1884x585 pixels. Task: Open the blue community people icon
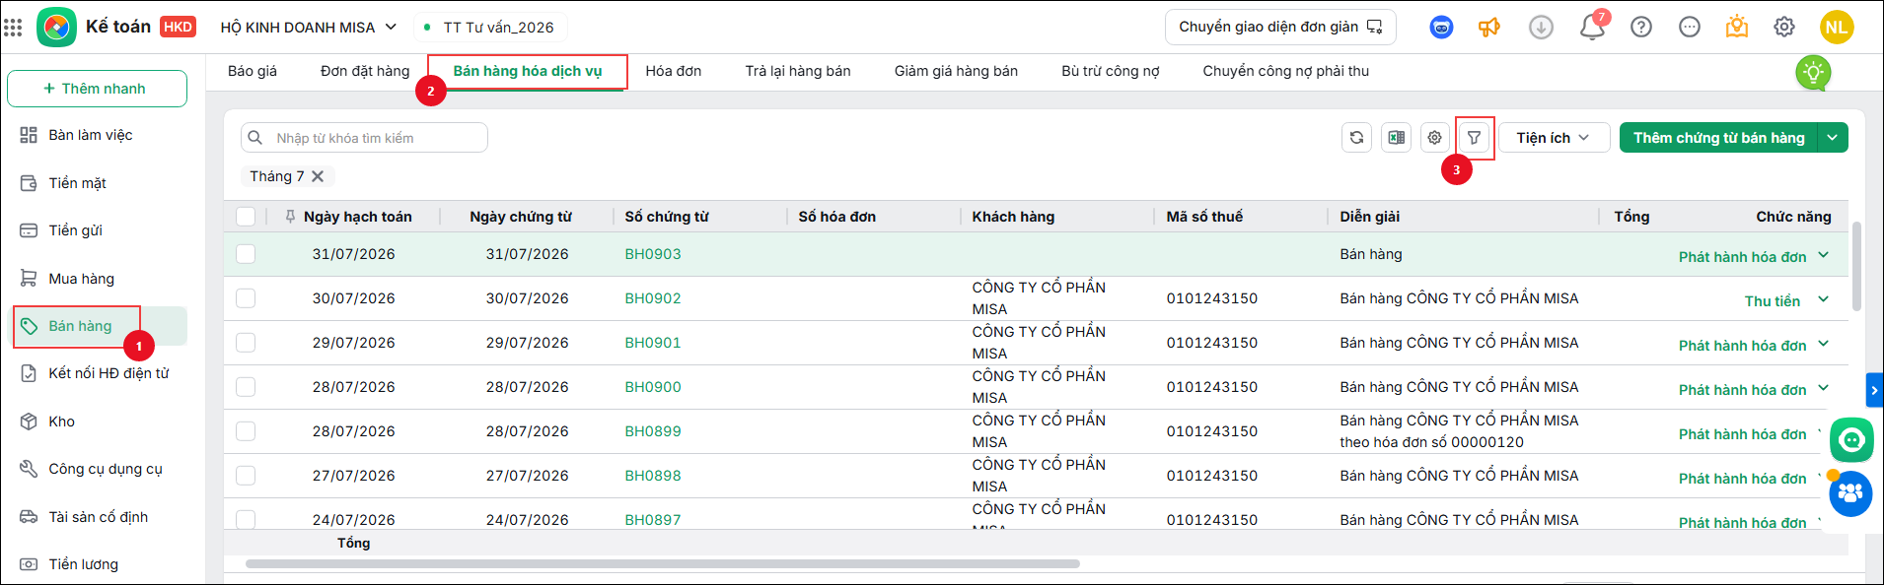[1850, 493]
